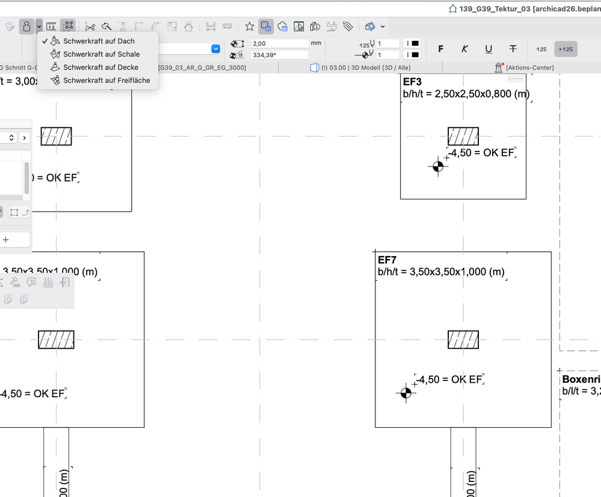The image size is (601, 497).
Task: Open the blue dropdown in the info box
Action: coord(216,49)
